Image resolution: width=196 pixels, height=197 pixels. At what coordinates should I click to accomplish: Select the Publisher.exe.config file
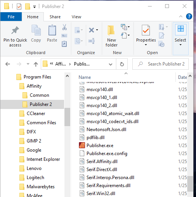(x=107, y=154)
